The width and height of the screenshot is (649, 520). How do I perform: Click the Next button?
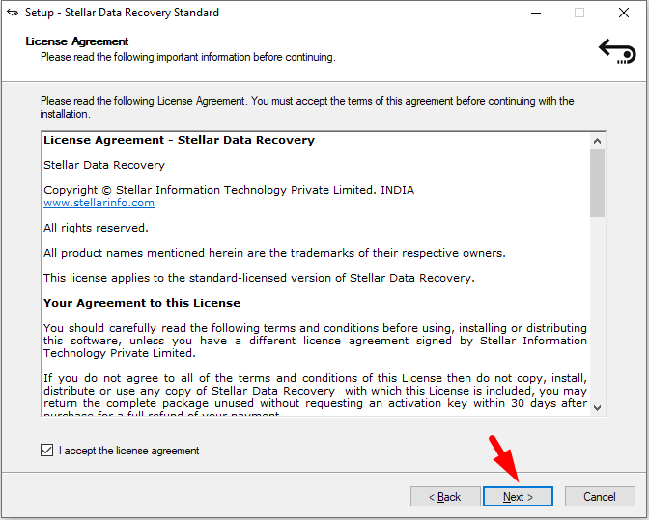click(518, 496)
